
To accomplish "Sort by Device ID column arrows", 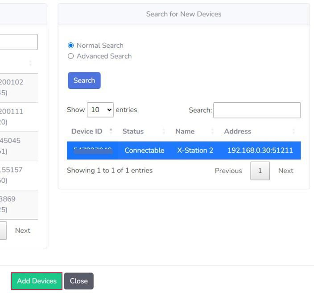I will pyautogui.click(x=111, y=131).
